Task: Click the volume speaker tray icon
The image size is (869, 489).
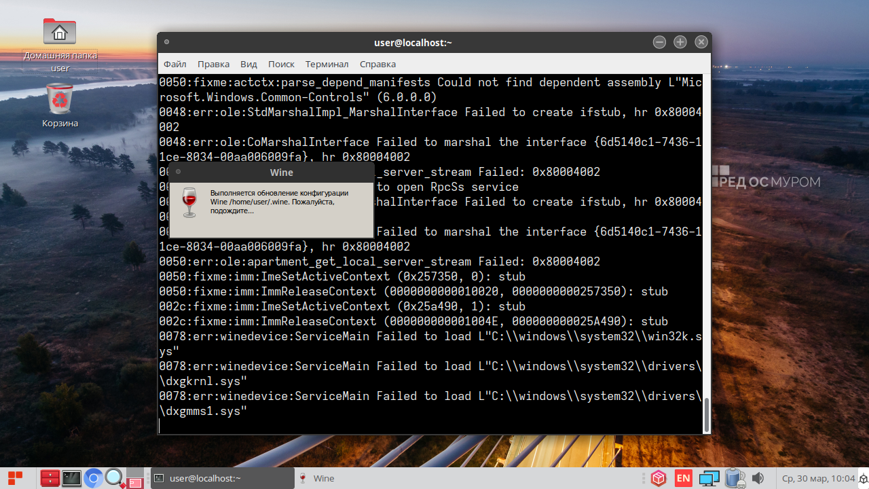Action: tap(758, 478)
